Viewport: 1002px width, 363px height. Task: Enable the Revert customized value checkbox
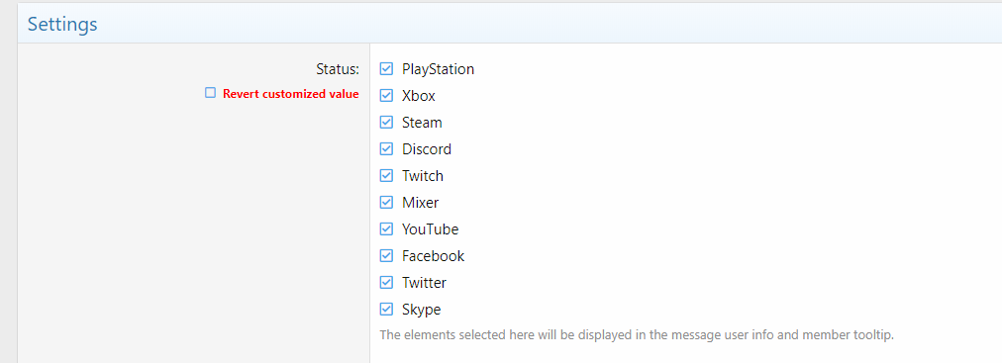pos(210,93)
